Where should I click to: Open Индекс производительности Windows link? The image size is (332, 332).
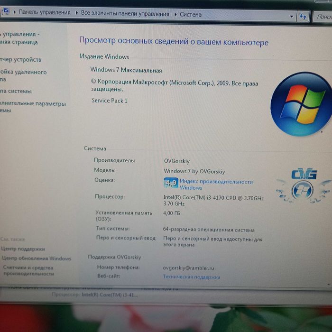[x=216, y=184]
